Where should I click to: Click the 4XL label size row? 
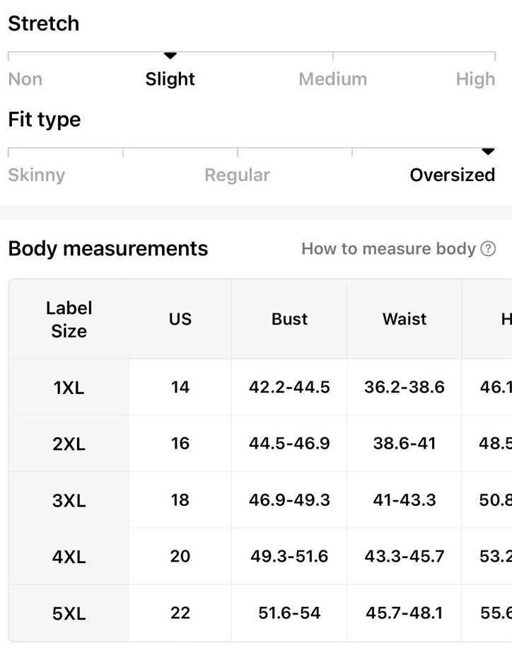[x=260, y=556]
